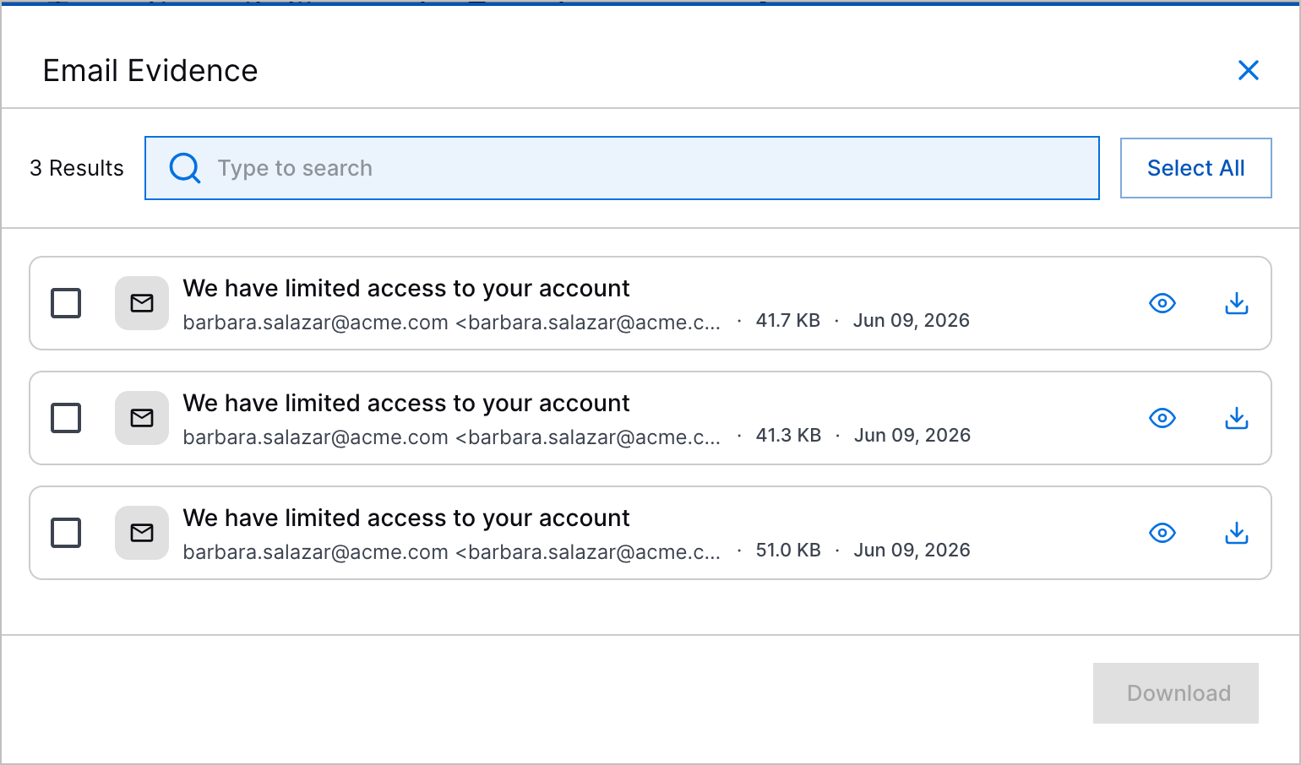Screen dimensions: 1301x765
Task: Click envelope icon of the 41.7 KB email
Action: point(142,303)
